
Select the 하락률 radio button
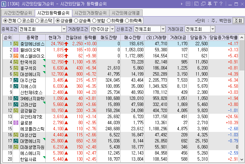[x=109, y=21]
